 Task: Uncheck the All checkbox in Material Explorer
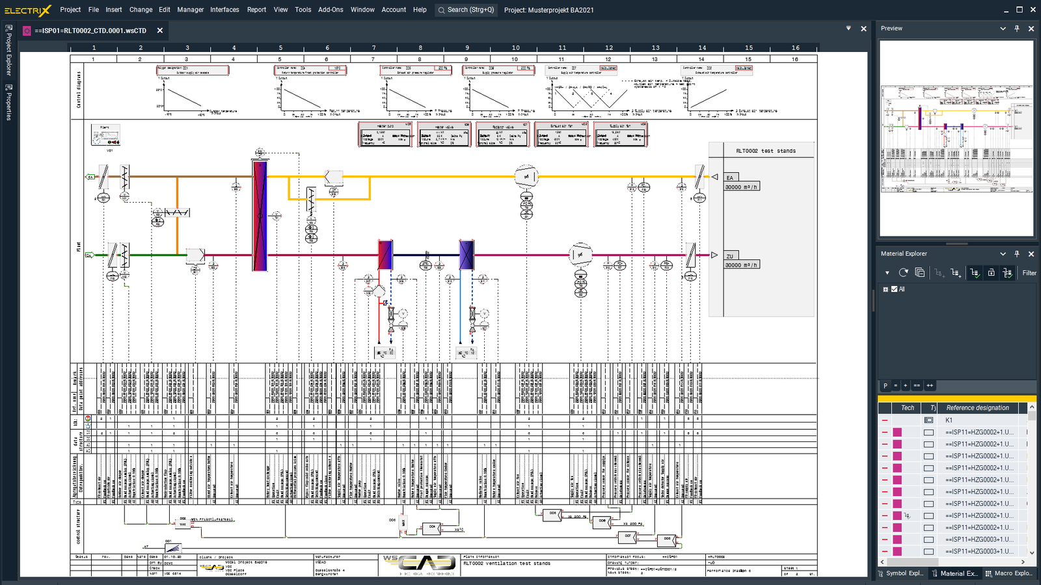(894, 289)
